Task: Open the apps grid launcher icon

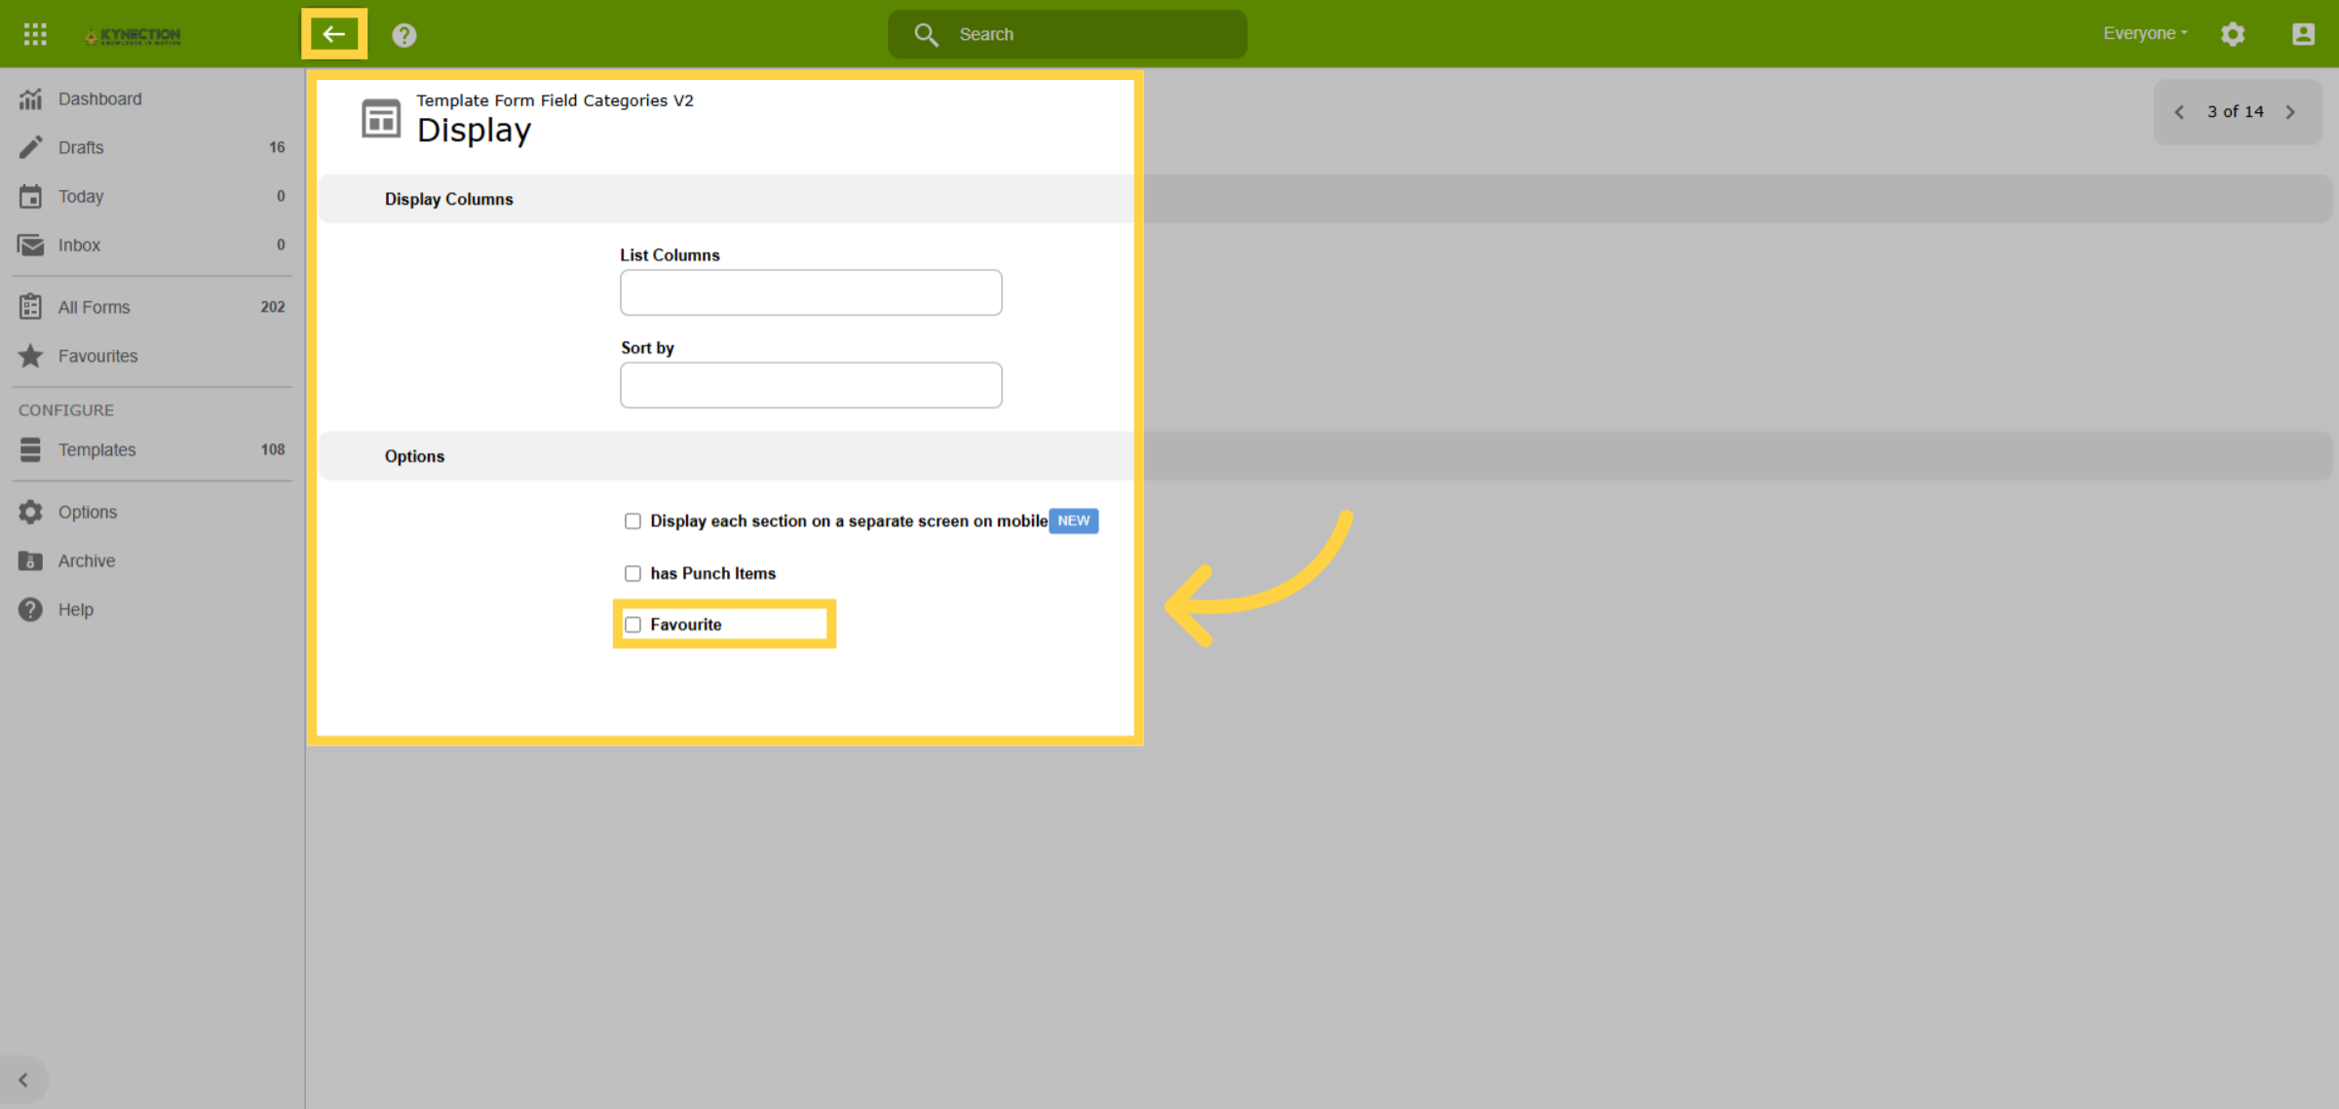Action: (35, 34)
